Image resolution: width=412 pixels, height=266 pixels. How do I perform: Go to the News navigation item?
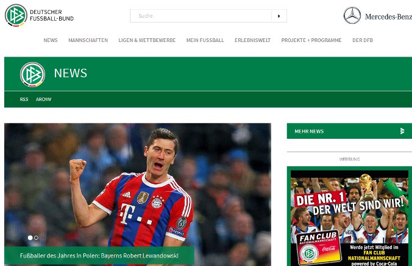click(x=51, y=40)
